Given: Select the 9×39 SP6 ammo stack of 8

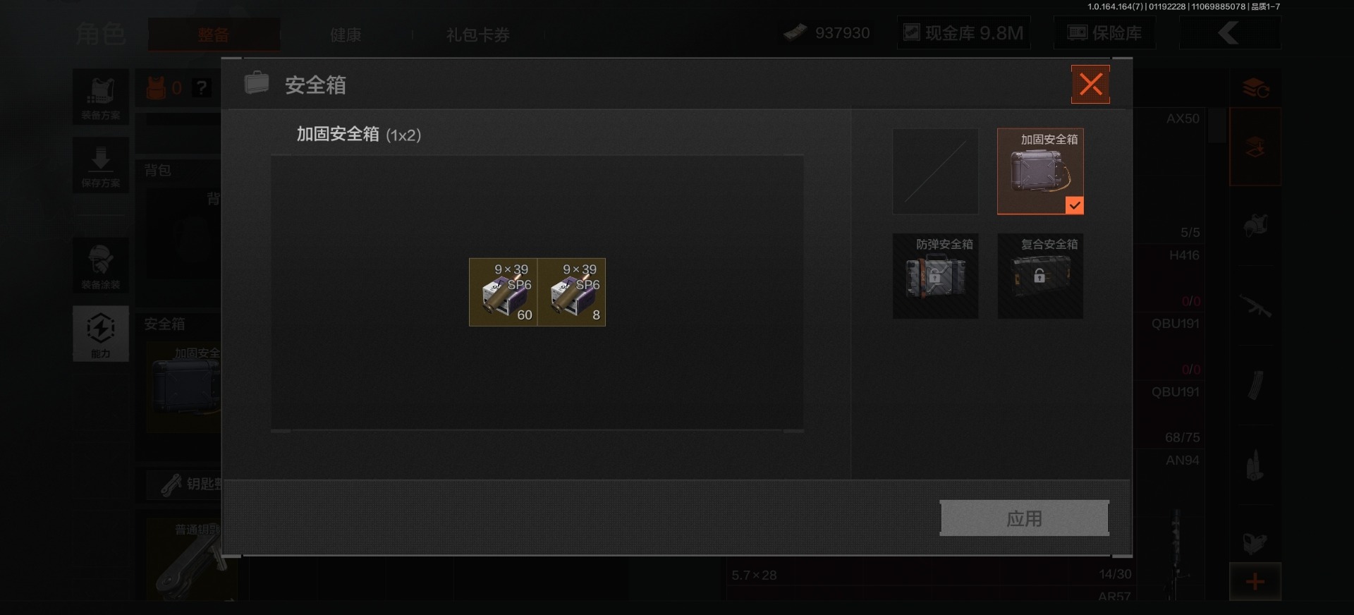Looking at the screenshot, I should click(x=572, y=292).
